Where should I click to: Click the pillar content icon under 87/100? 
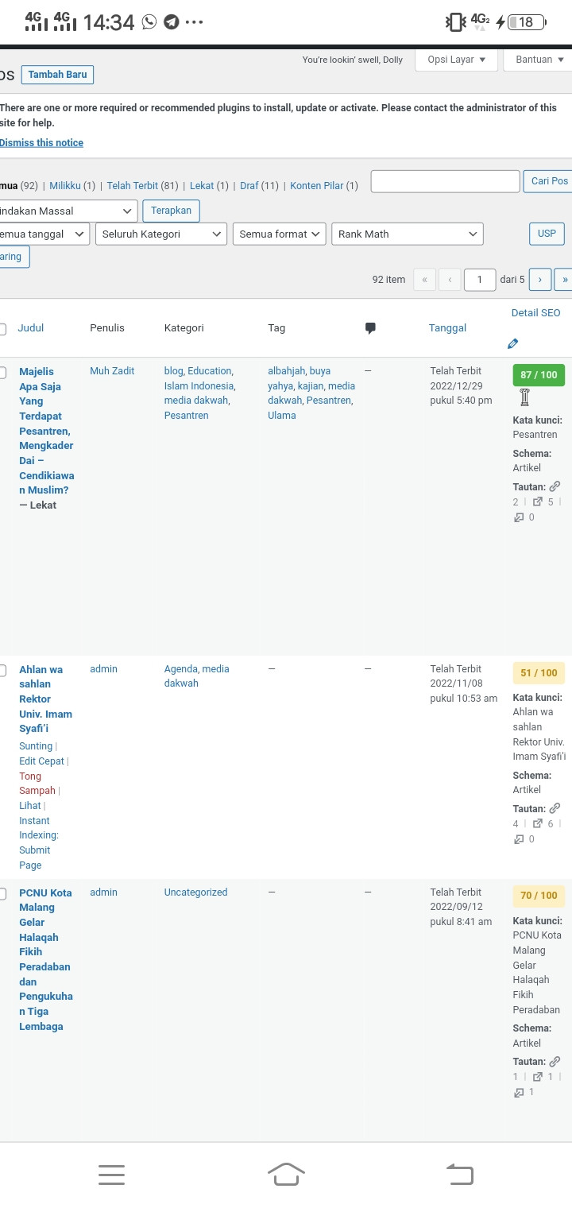coord(524,397)
